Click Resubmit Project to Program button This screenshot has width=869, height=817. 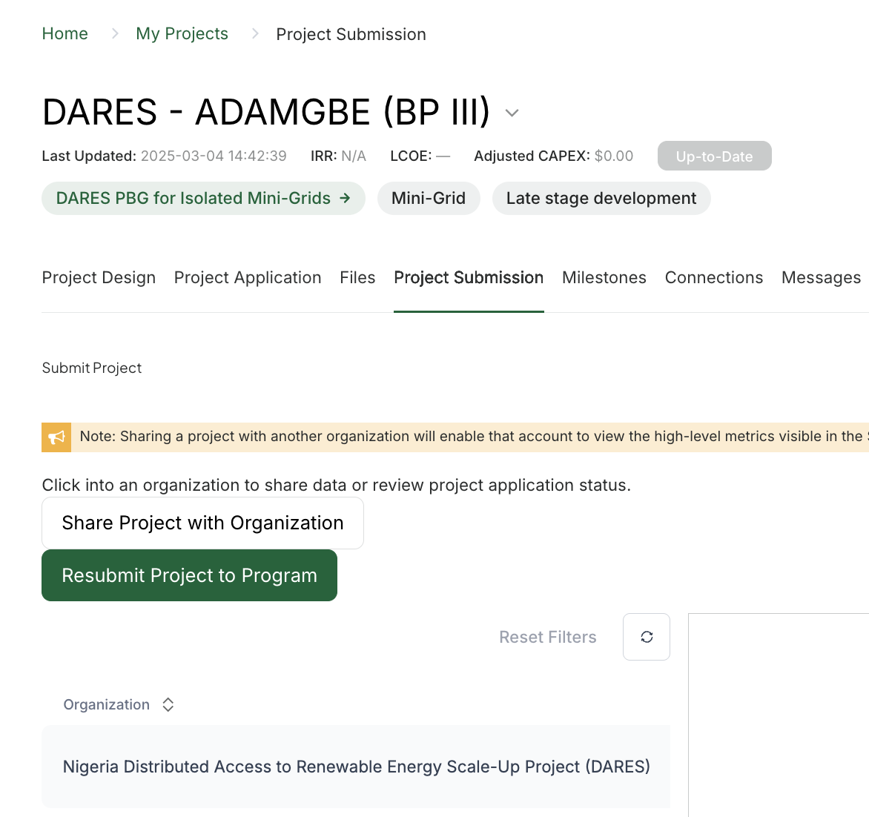(190, 575)
